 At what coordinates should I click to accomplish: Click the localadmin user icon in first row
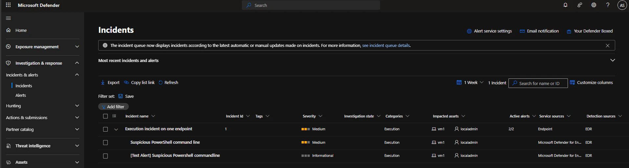coord(457,129)
